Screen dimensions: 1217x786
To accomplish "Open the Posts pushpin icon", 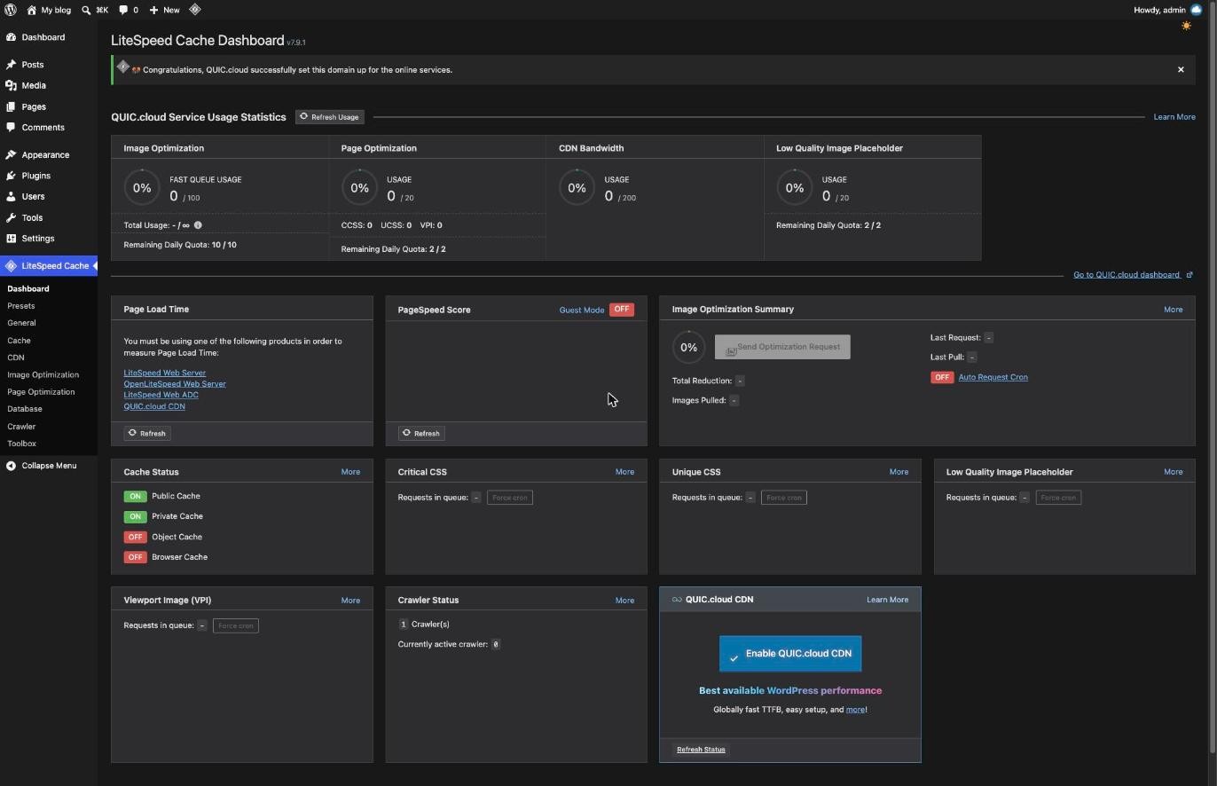I will (11, 65).
